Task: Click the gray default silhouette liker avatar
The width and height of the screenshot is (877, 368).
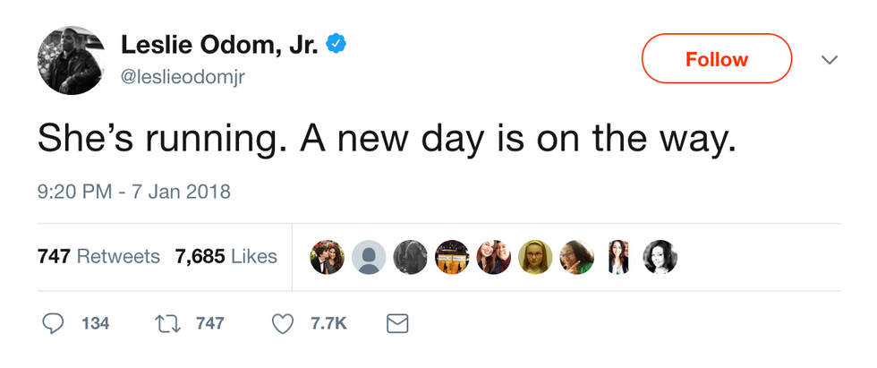Action: tap(369, 257)
